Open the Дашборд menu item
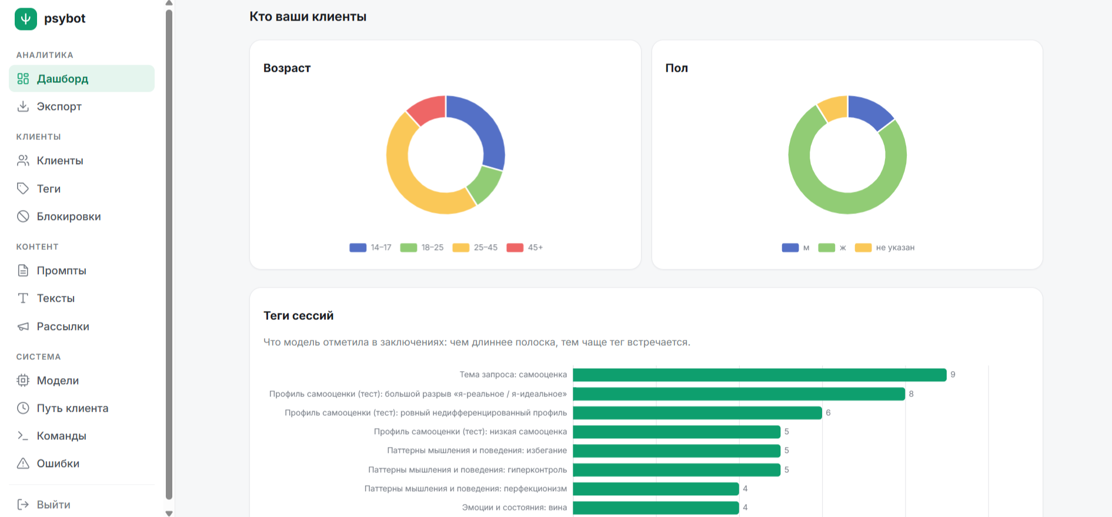The image size is (1112, 517). tap(82, 79)
